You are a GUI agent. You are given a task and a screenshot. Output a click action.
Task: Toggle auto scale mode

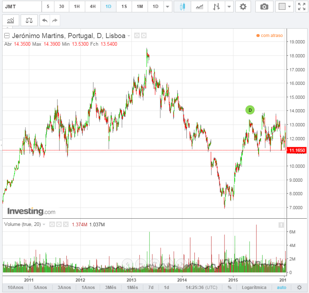281,288
